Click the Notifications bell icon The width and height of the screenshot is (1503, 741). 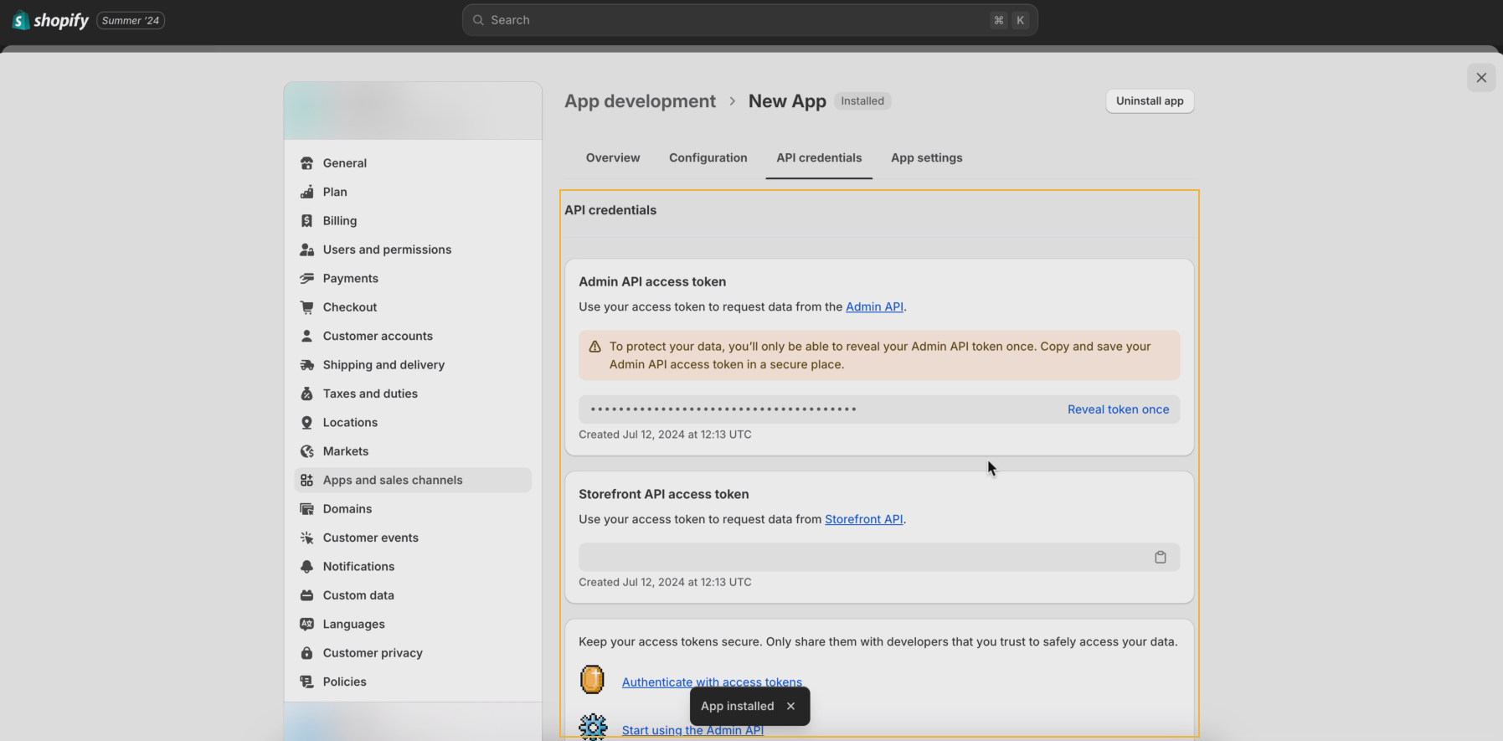(x=306, y=567)
